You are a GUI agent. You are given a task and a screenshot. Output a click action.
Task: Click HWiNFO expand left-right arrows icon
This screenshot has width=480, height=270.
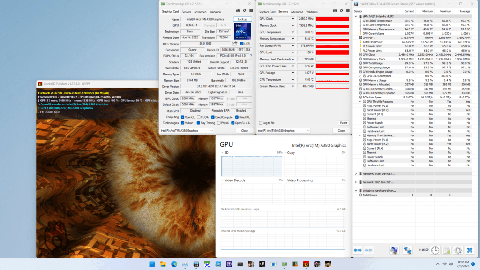pyautogui.click(x=358, y=250)
